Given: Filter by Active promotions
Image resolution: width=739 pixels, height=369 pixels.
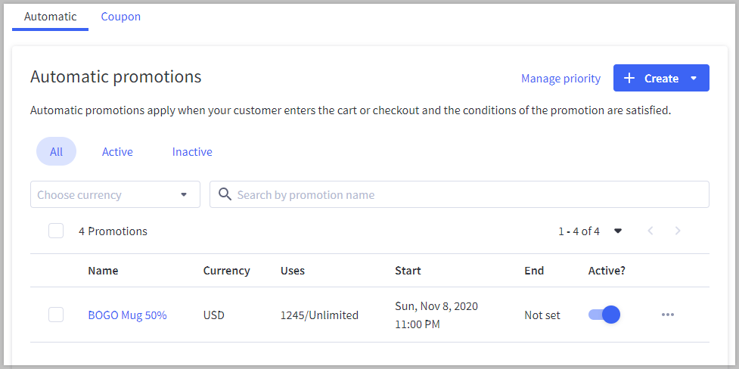Looking at the screenshot, I should point(117,152).
